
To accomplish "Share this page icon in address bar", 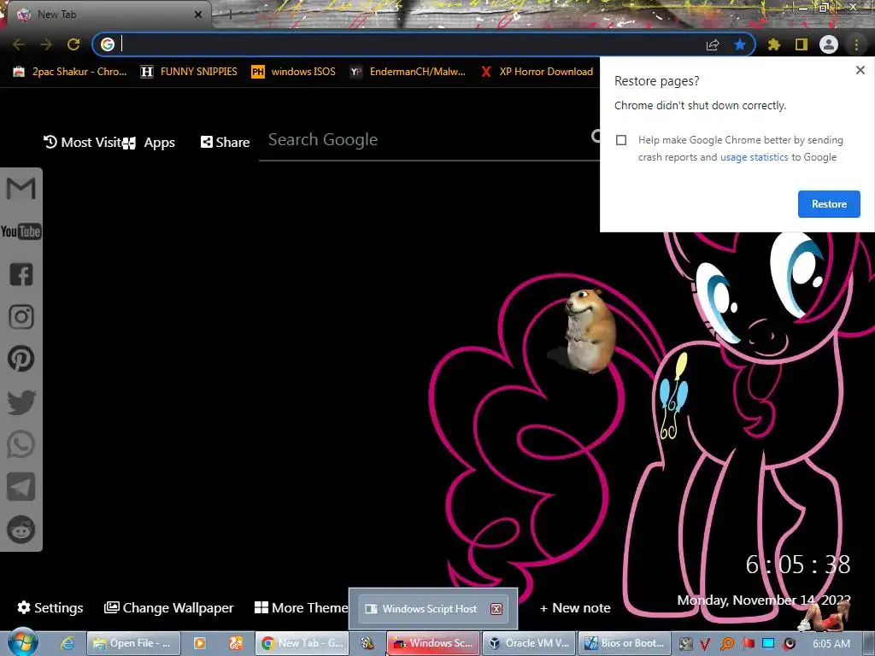I will click(x=713, y=44).
